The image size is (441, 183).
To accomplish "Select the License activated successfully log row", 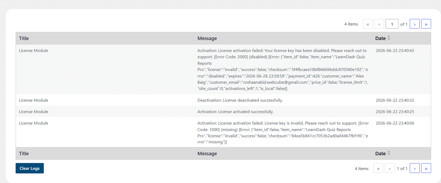I will tap(223, 112).
